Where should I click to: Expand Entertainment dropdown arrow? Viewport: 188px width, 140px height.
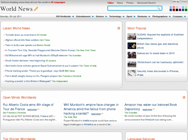93,16
